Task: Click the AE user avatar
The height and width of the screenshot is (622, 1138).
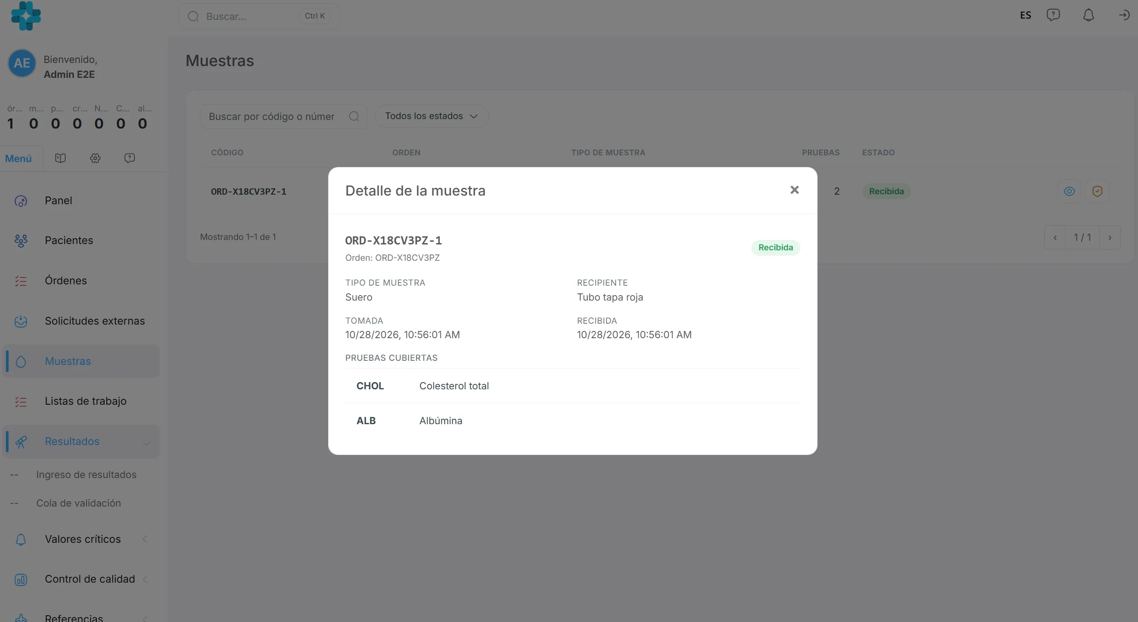Action: pos(22,63)
